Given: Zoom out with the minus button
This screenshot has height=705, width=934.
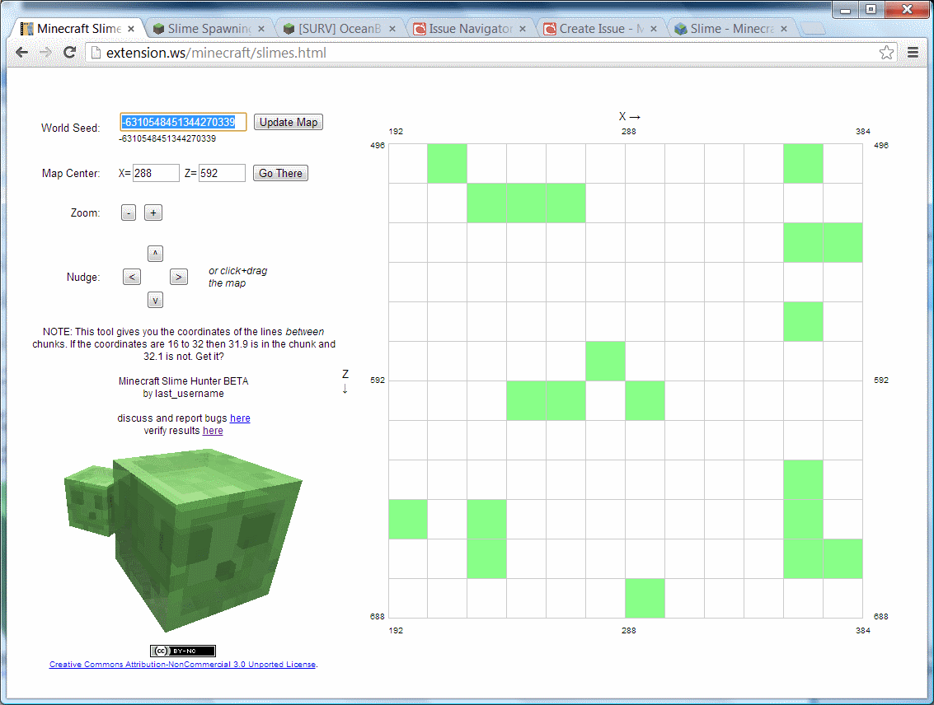Looking at the screenshot, I should tap(129, 212).
